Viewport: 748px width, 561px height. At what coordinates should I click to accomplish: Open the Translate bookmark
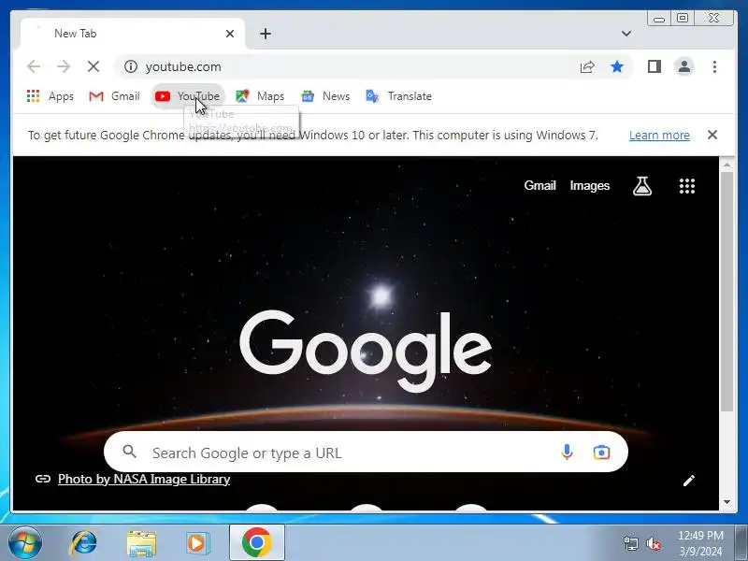(x=399, y=96)
